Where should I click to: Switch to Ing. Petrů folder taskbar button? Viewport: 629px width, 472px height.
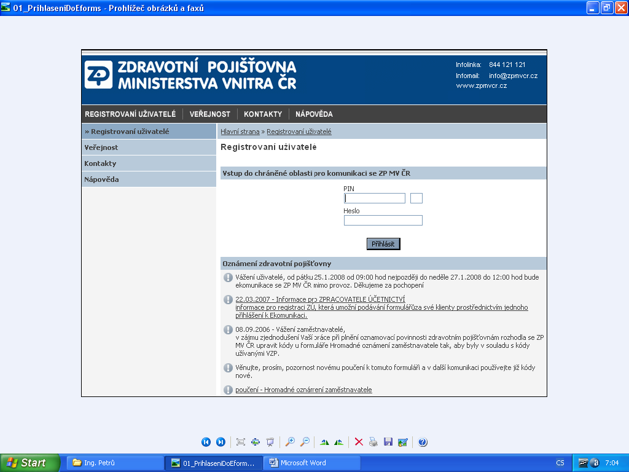[115, 463]
